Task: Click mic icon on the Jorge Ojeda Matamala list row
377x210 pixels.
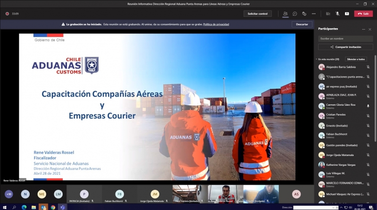Action: coord(368,155)
